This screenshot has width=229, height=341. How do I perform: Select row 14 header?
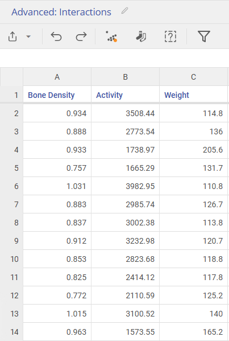11,332
